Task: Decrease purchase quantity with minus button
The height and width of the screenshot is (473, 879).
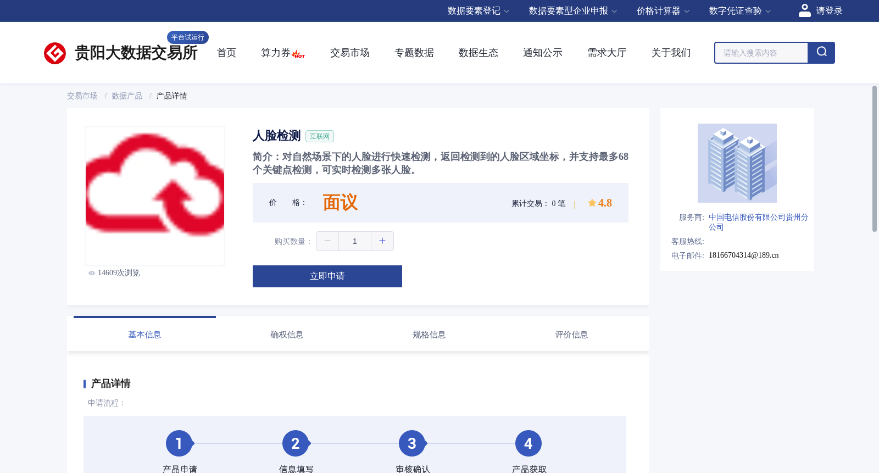Action: [x=327, y=241]
